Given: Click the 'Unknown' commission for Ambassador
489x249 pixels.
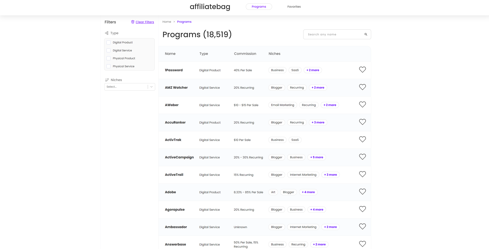Looking at the screenshot, I should [x=240, y=227].
